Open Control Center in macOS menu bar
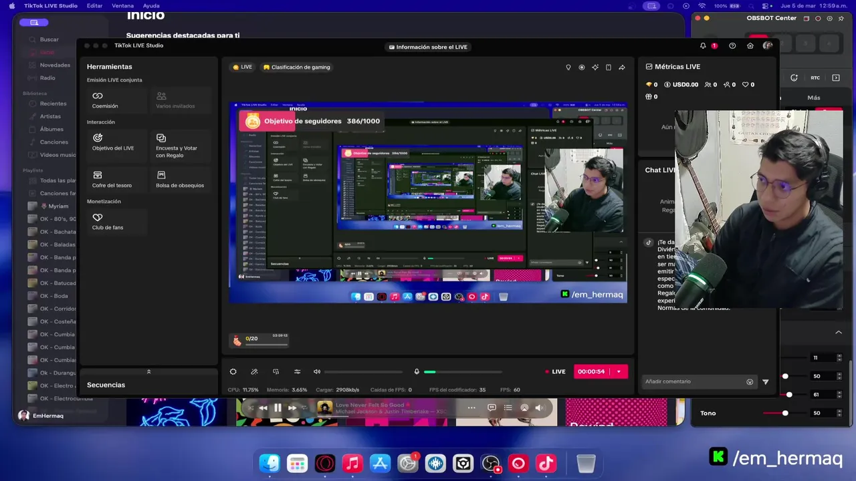856x481 pixels. tap(766, 5)
